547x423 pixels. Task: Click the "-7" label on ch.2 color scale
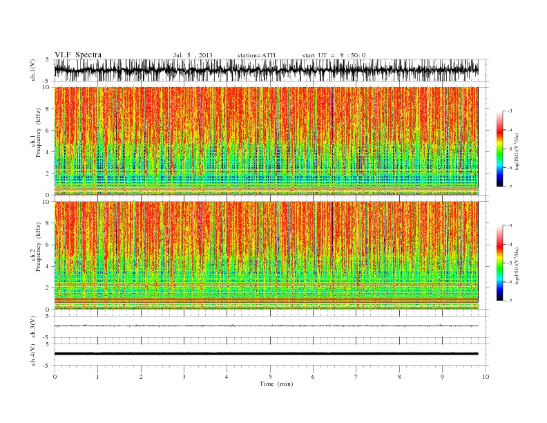(x=509, y=301)
